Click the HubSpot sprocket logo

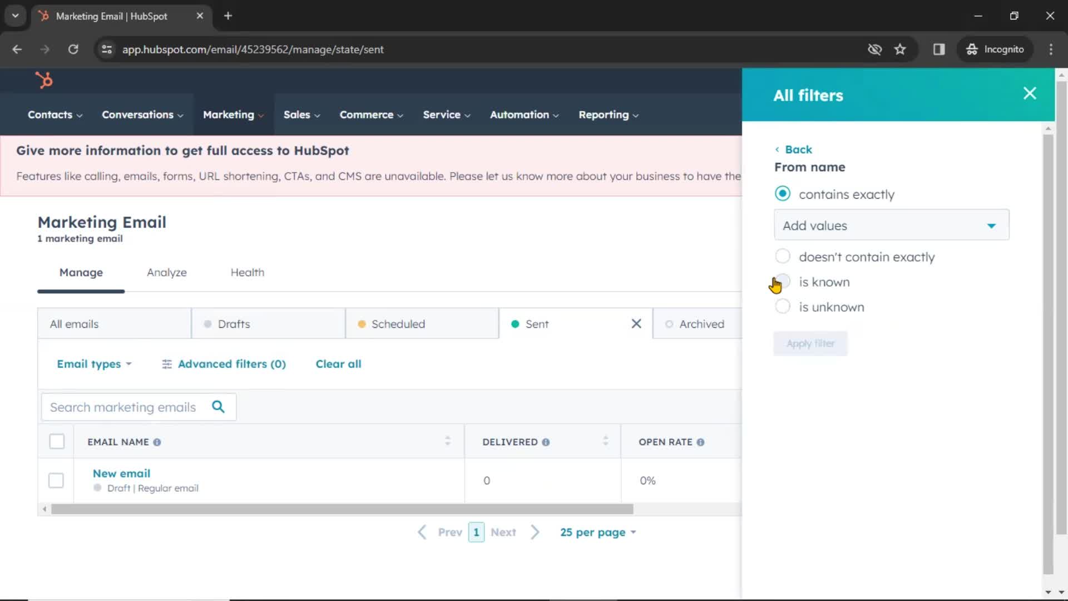tap(44, 81)
